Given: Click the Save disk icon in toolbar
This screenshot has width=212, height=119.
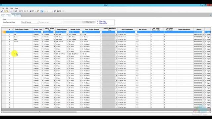Looking at the screenshot, I should click(20, 11).
